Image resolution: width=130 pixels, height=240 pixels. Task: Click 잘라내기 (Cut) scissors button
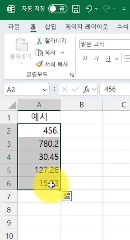pos(51,41)
